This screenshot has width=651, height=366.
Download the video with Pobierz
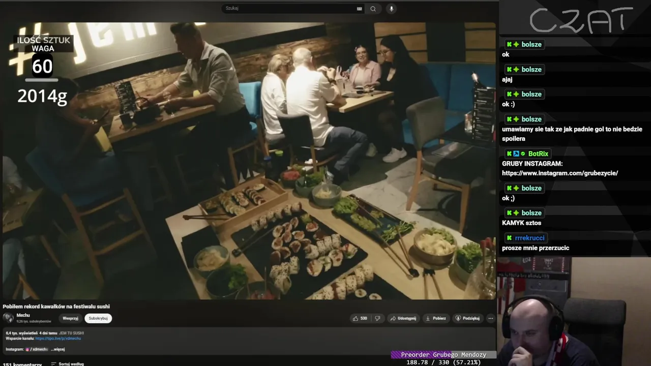coord(436,318)
